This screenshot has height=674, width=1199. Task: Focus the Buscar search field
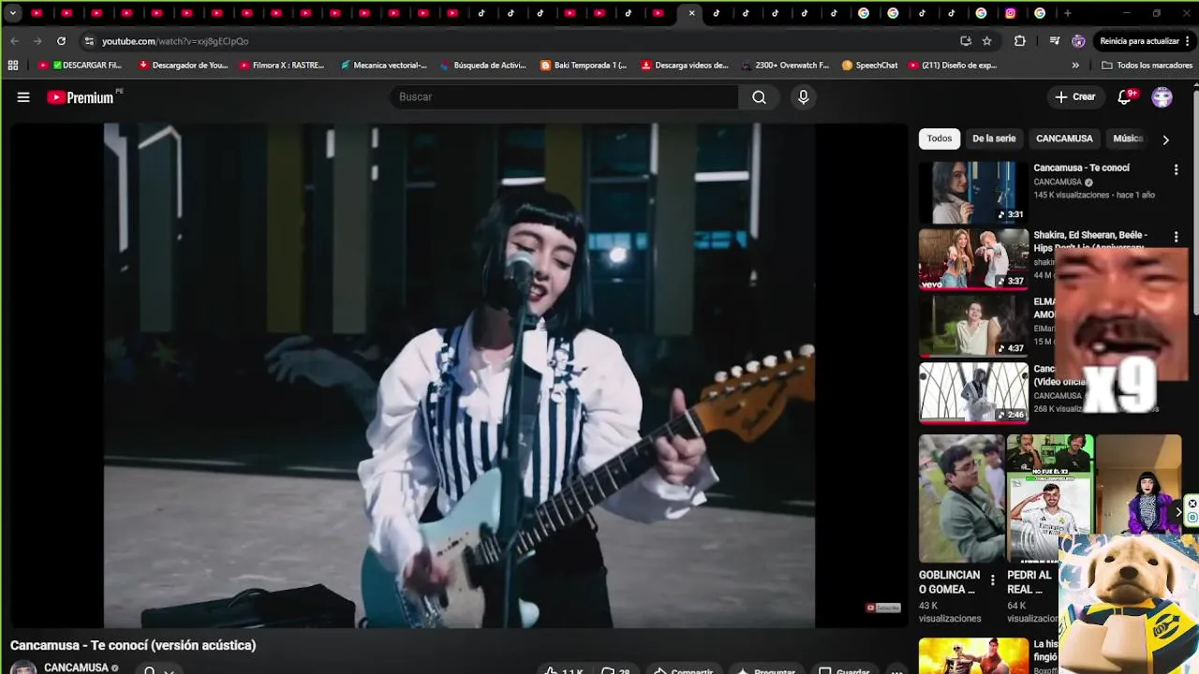(564, 97)
